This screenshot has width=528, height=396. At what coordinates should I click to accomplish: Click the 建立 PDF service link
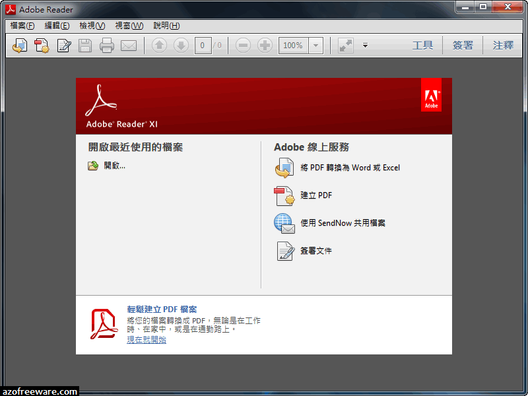(x=316, y=195)
